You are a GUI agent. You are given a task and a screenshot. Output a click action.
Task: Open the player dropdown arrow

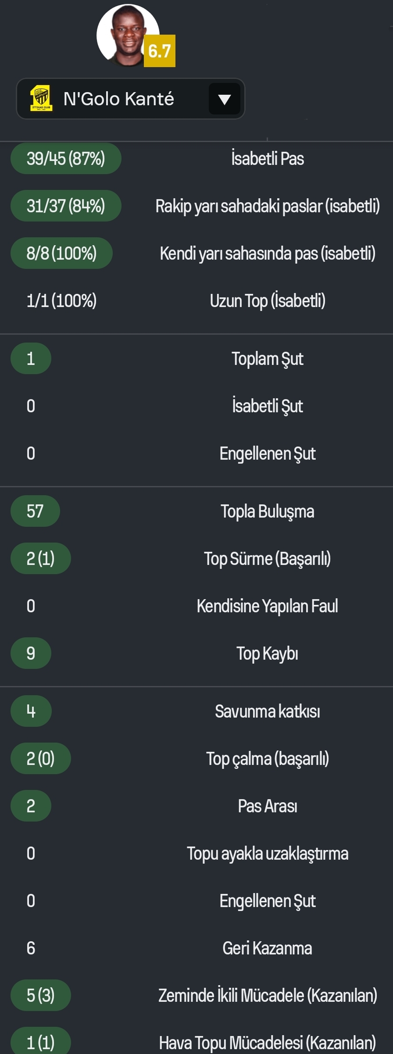pos(224,99)
